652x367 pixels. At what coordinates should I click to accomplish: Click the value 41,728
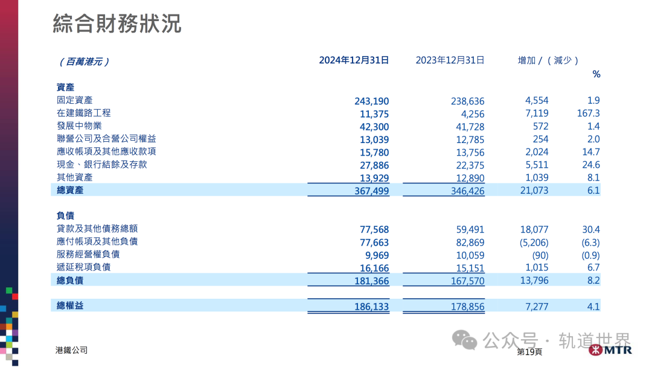click(470, 127)
